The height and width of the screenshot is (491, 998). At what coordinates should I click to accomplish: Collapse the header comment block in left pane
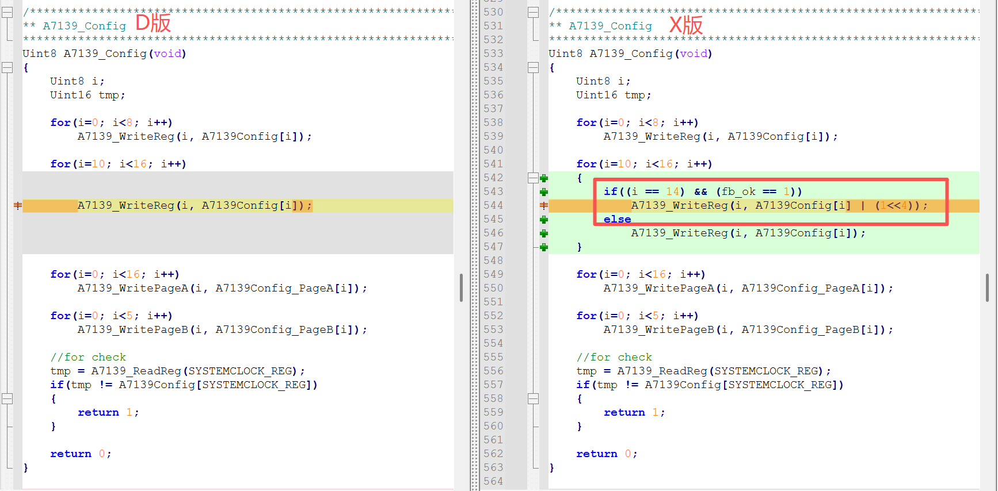tap(7, 13)
